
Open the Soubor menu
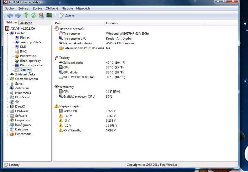click(x=10, y=8)
